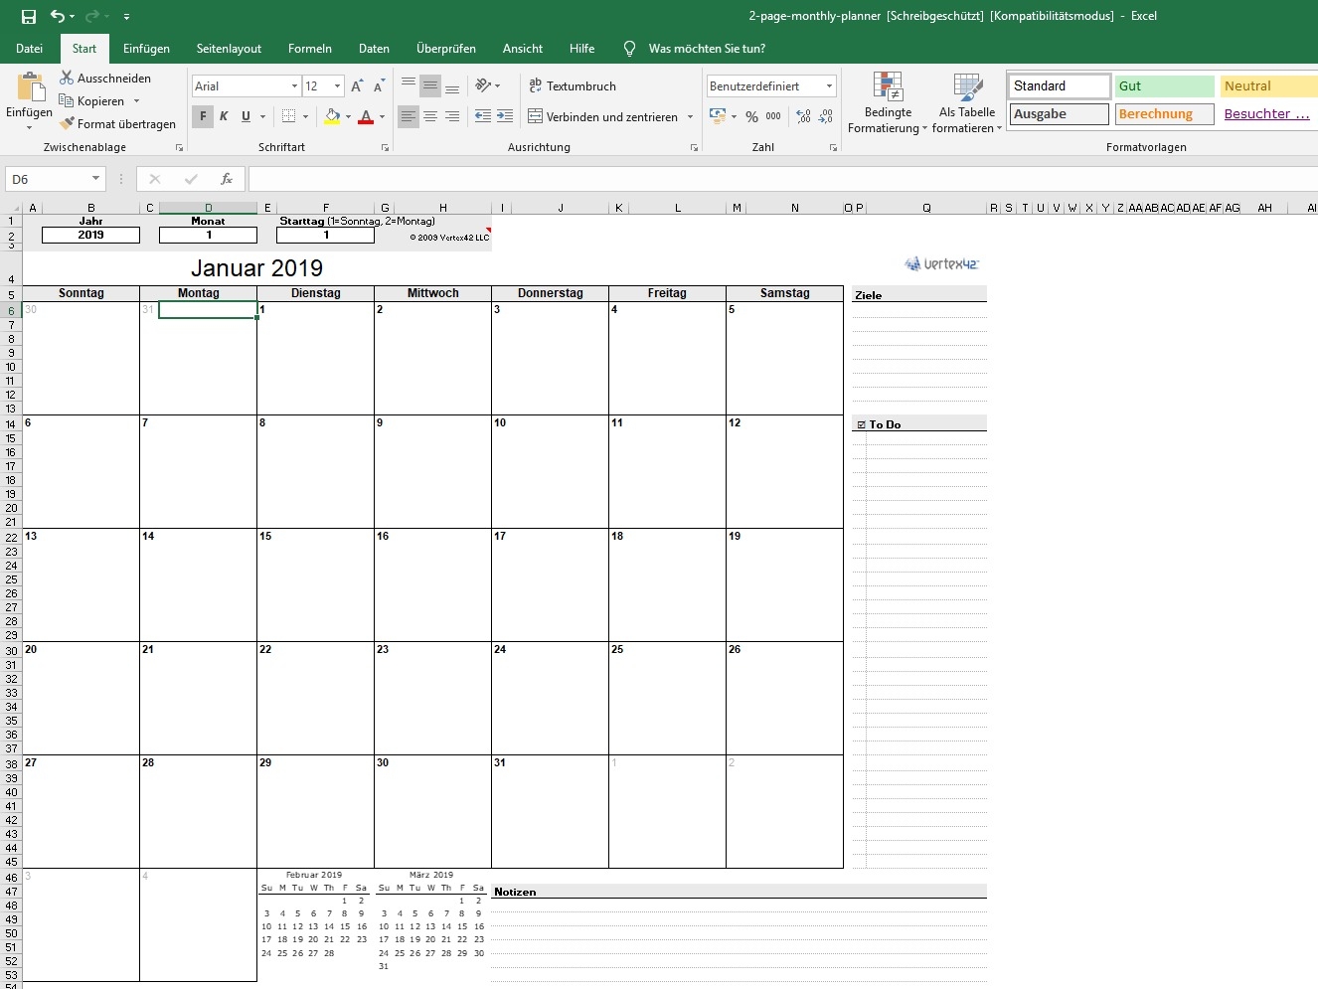
Task: Open Customize Quick Access Toolbar arrow
Action: 126,17
